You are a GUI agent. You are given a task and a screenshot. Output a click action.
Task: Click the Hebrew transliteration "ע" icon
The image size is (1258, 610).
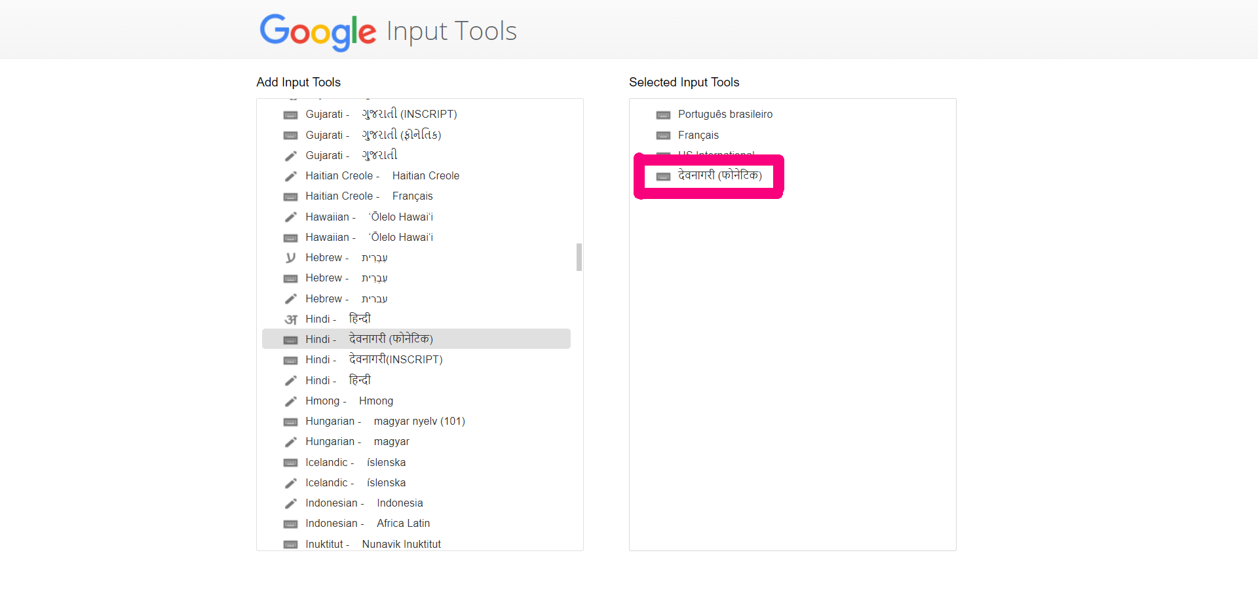290,258
